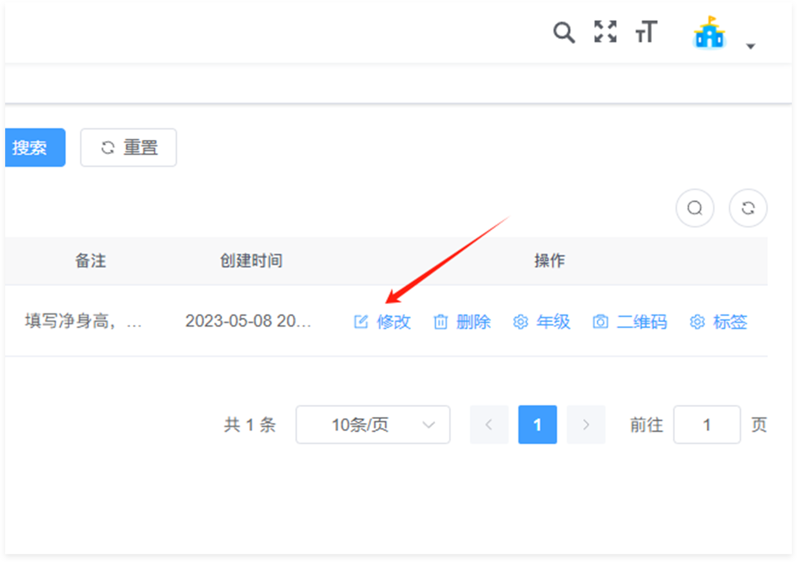Click the 共 1 条 total count text

tap(250, 425)
